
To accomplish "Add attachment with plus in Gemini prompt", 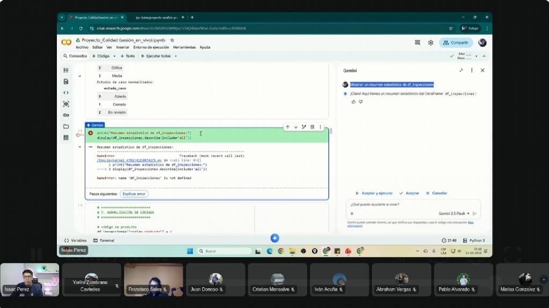I will tap(352, 214).
